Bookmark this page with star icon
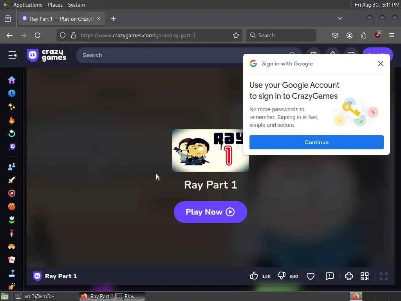The height and width of the screenshot is (301, 401). click(236, 35)
